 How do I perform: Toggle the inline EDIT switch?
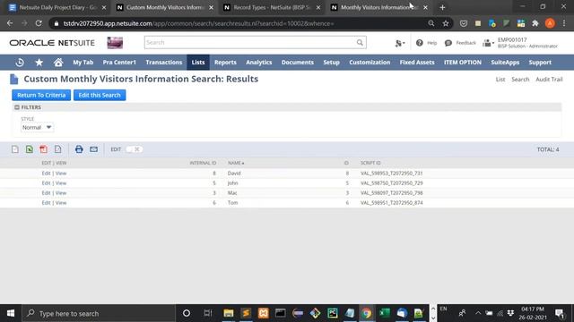coord(134,149)
